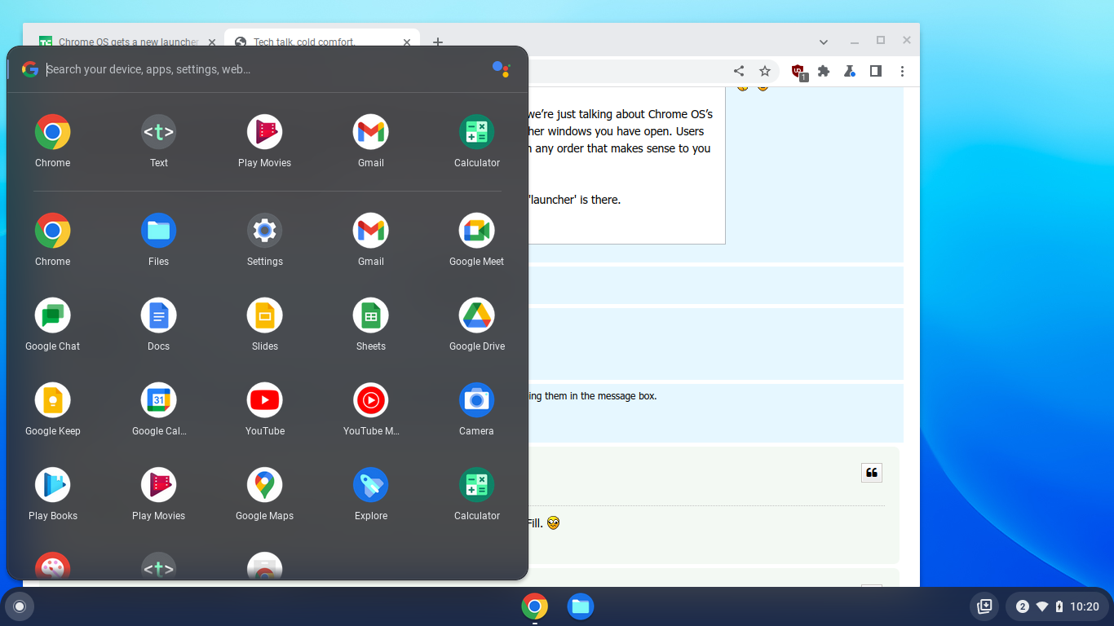Open Chrome from the shelf
This screenshot has height=626, width=1114.
click(534, 606)
